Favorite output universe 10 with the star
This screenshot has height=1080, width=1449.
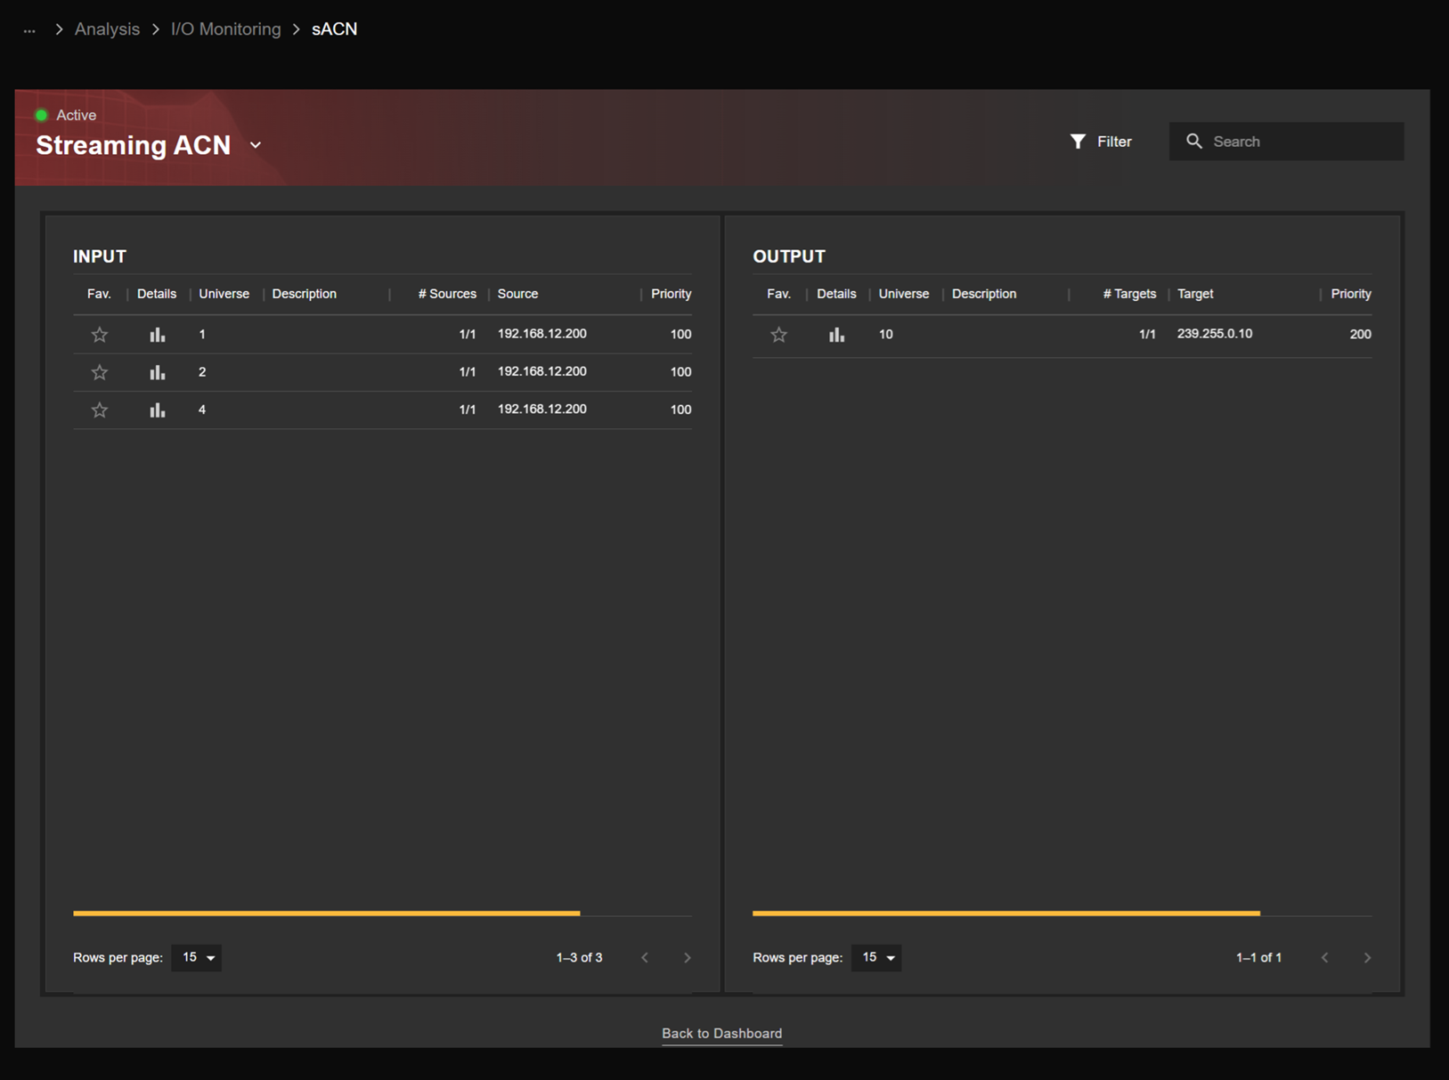pos(779,335)
